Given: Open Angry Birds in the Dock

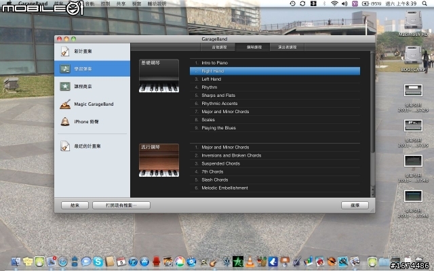Looking at the screenshot, I should point(319,262).
